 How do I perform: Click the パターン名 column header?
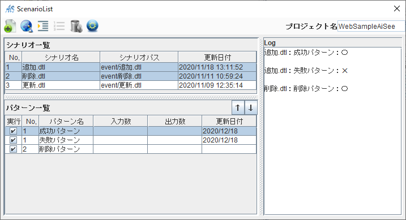66,121
